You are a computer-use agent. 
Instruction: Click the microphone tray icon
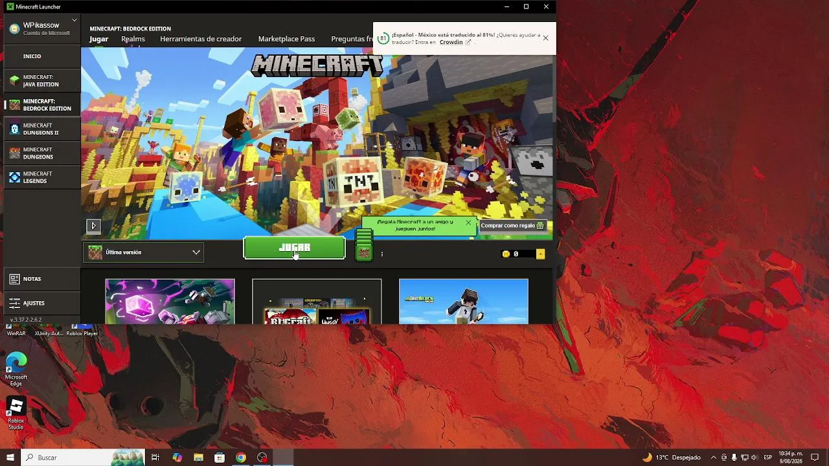[734, 458]
